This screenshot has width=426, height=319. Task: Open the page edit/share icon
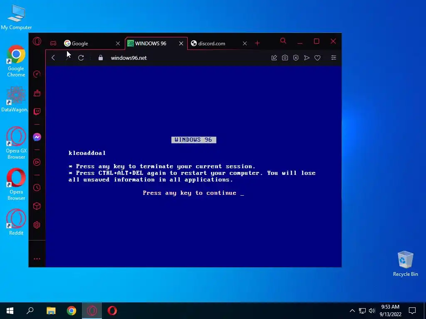pos(274,58)
